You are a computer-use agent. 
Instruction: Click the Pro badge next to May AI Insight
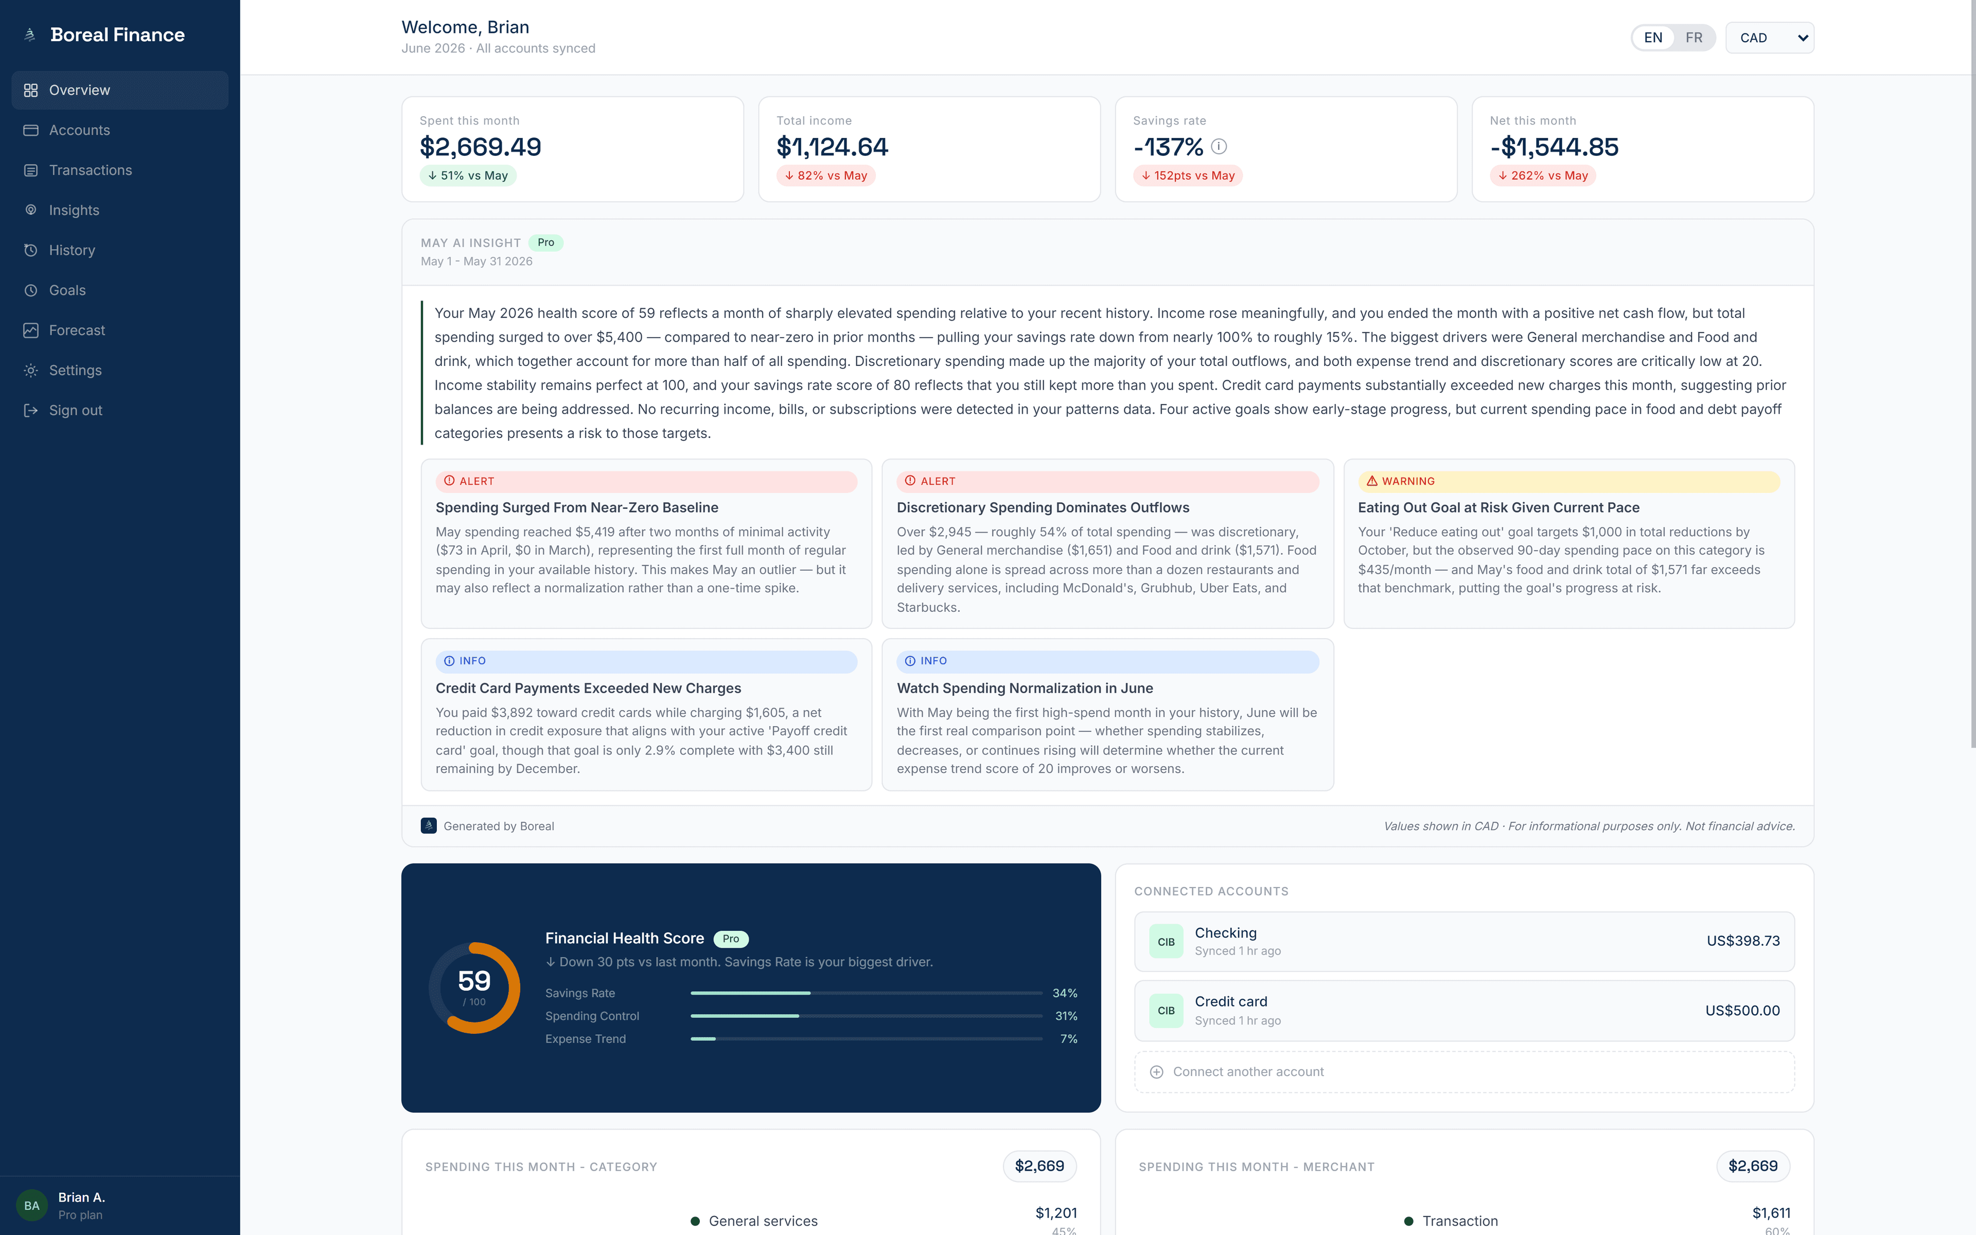coord(545,242)
